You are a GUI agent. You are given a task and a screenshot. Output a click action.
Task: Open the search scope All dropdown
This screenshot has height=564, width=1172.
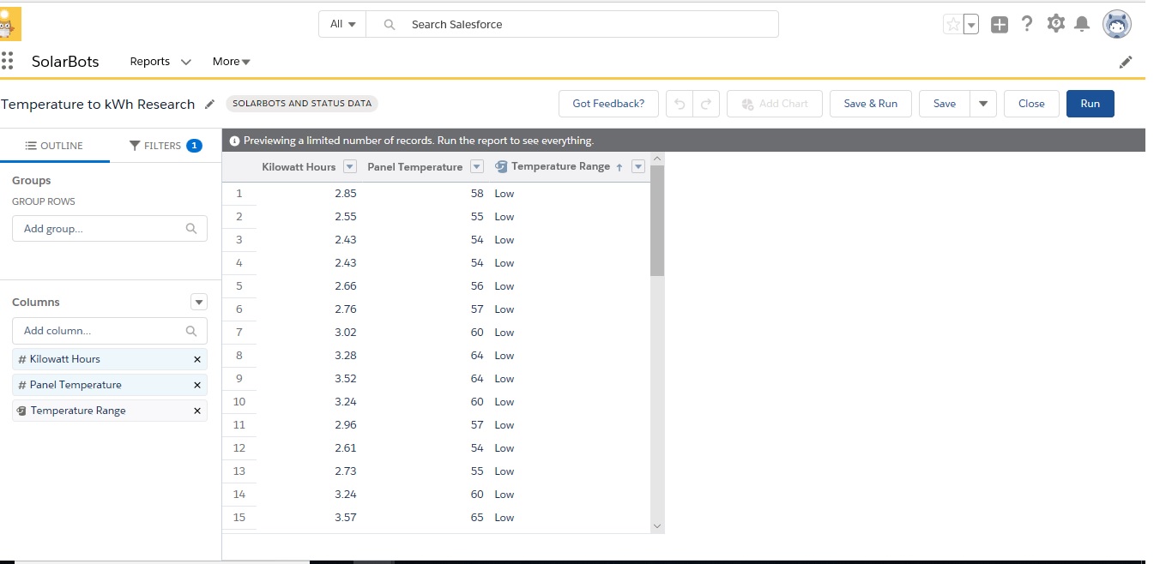pyautogui.click(x=342, y=24)
